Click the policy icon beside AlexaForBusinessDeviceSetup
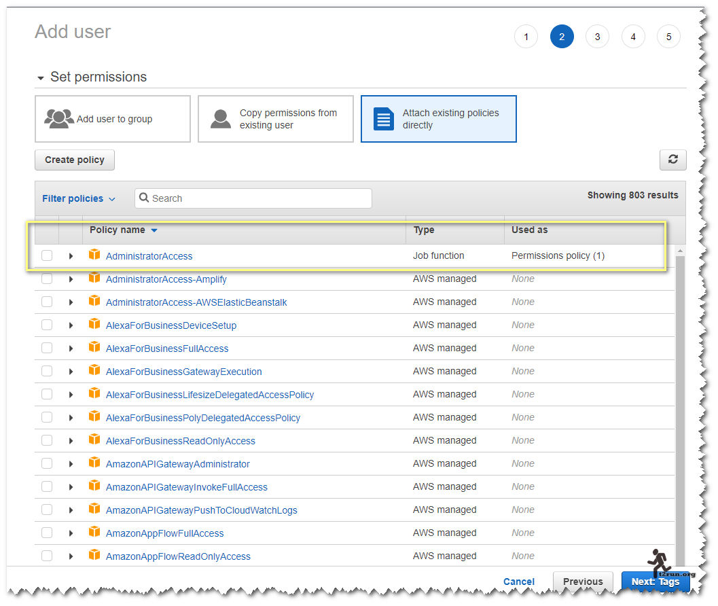The image size is (718, 606). pyautogui.click(x=94, y=324)
